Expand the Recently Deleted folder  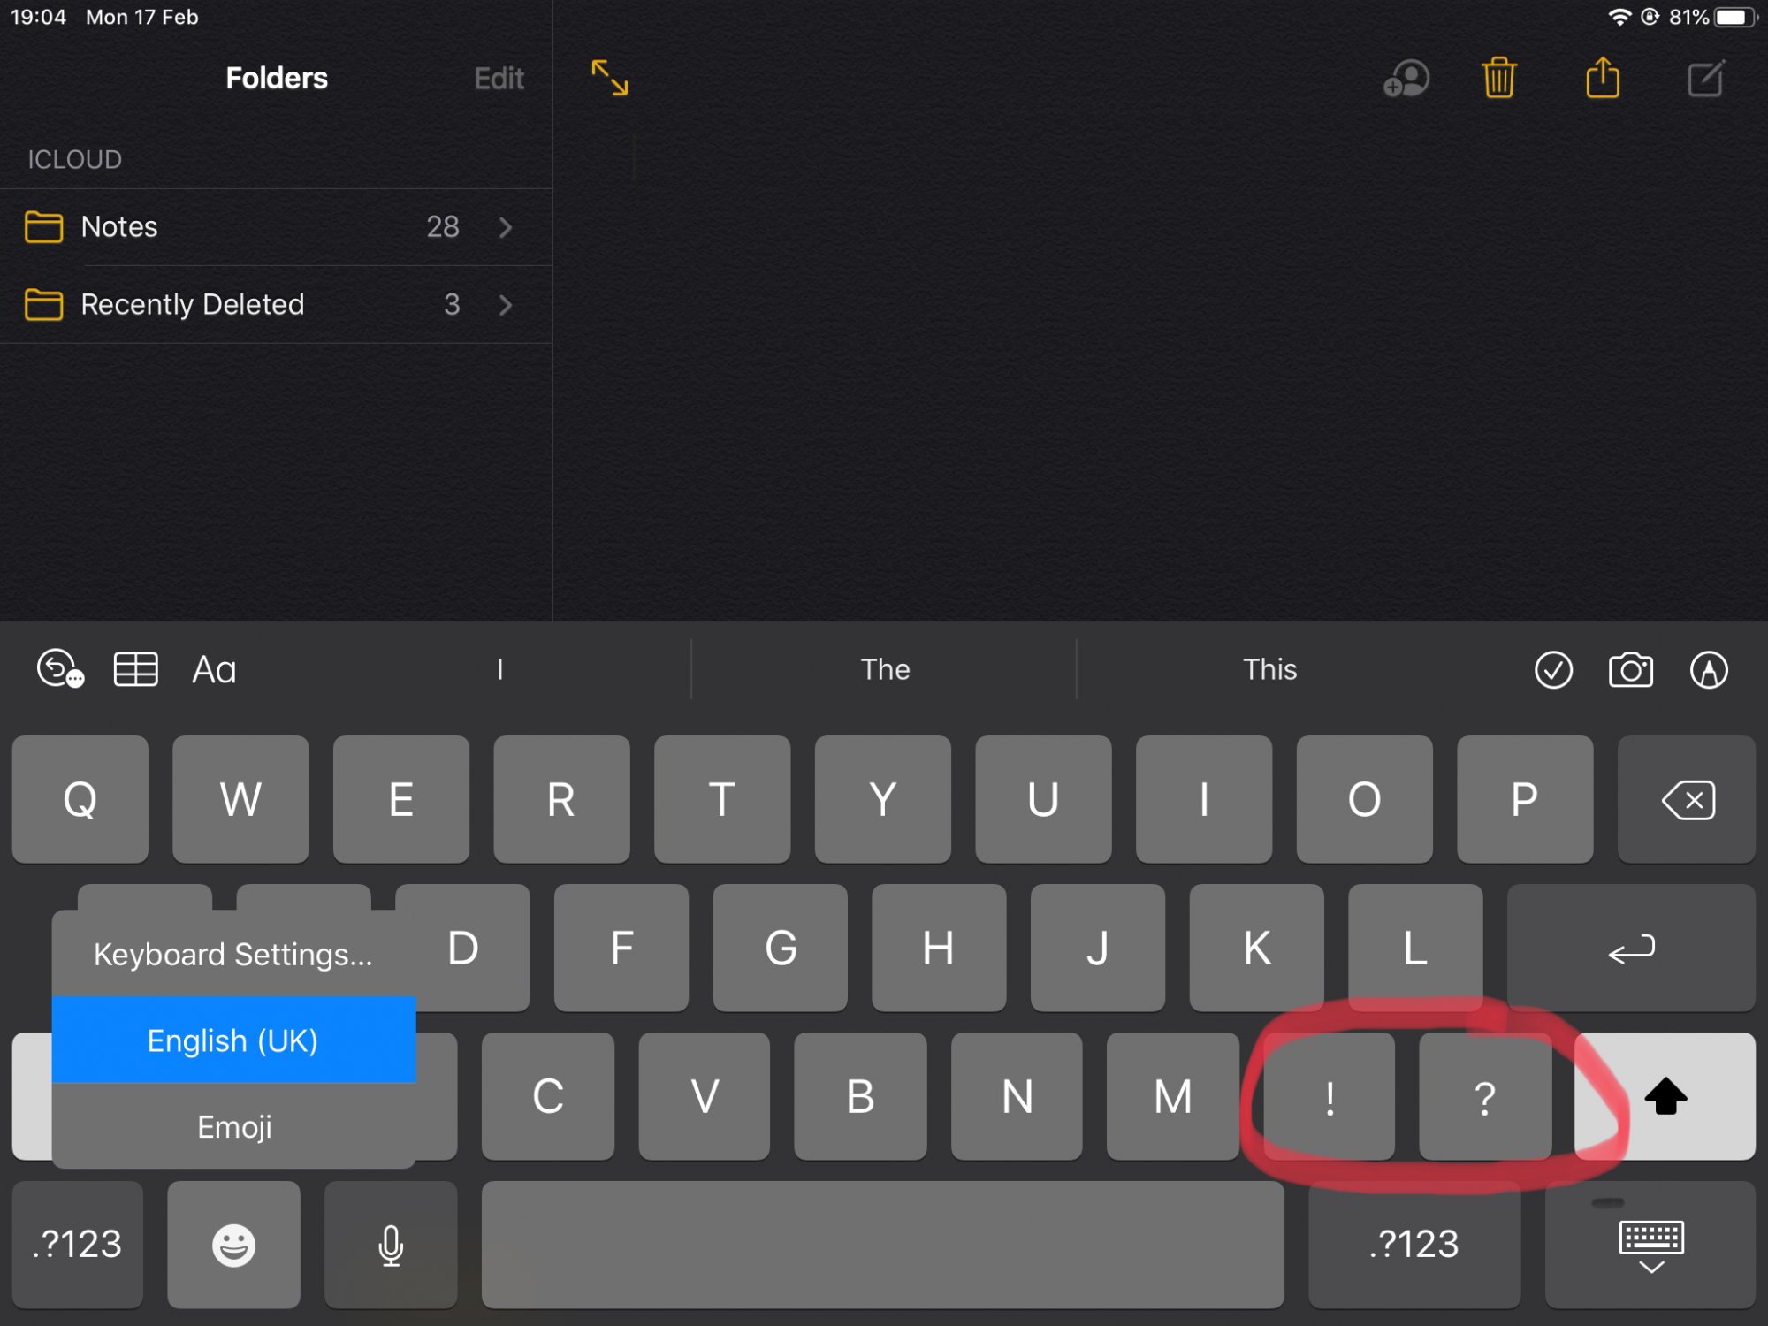506,305
